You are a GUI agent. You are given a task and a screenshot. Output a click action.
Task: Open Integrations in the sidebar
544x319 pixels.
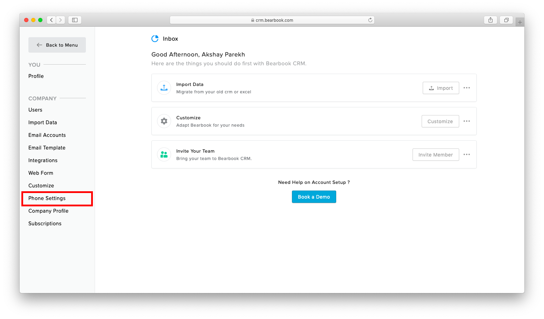click(x=43, y=160)
